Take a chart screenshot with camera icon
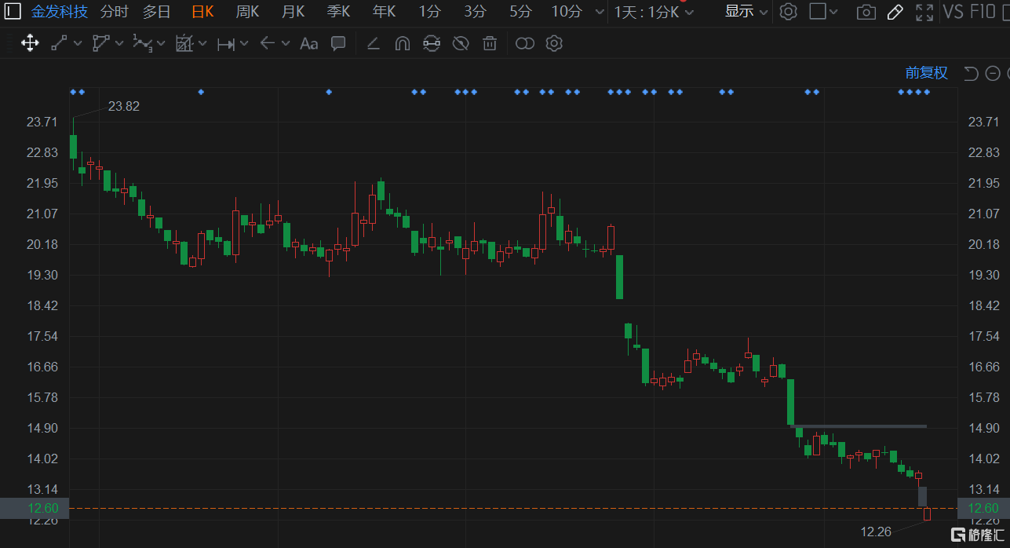Viewport: 1010px width, 548px height. pos(866,12)
